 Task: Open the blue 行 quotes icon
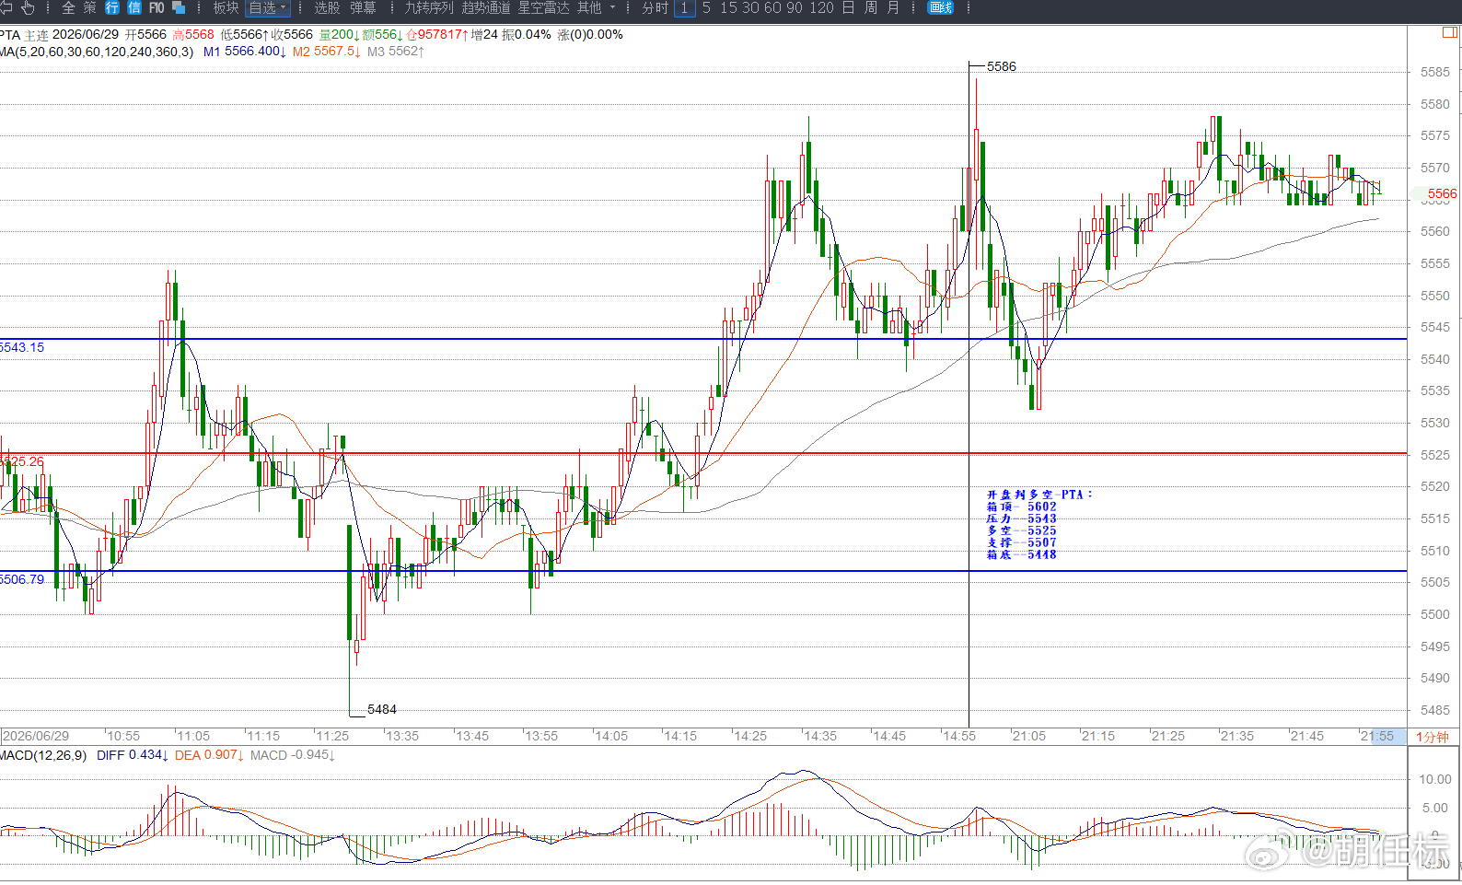point(112,8)
